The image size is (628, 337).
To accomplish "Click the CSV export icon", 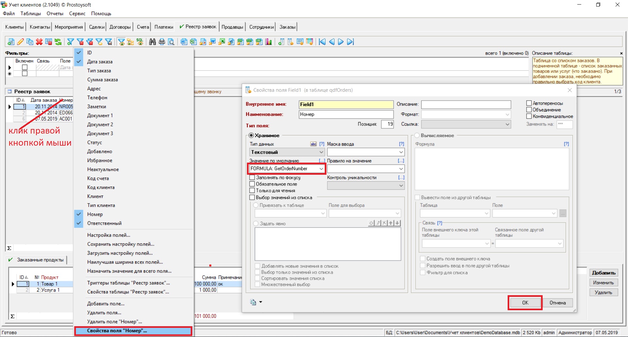I will pos(240,42).
